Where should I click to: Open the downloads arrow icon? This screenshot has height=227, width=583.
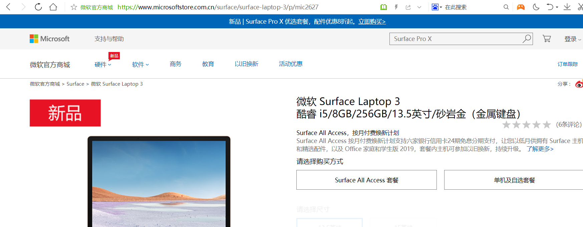pyautogui.click(x=567, y=7)
